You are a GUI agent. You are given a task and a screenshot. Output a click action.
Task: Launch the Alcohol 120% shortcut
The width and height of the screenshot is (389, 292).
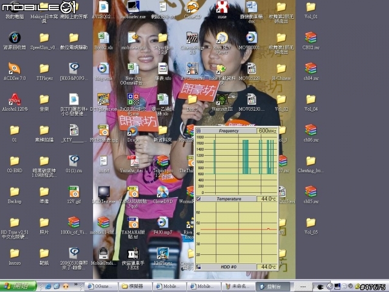pos(14,99)
